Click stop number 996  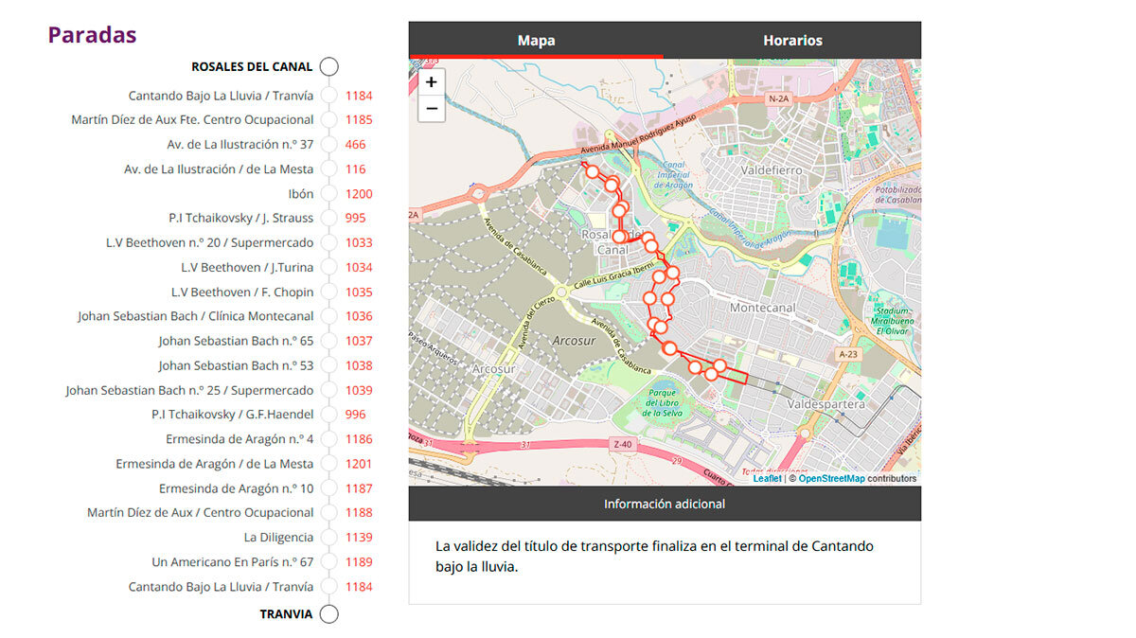[x=355, y=415]
